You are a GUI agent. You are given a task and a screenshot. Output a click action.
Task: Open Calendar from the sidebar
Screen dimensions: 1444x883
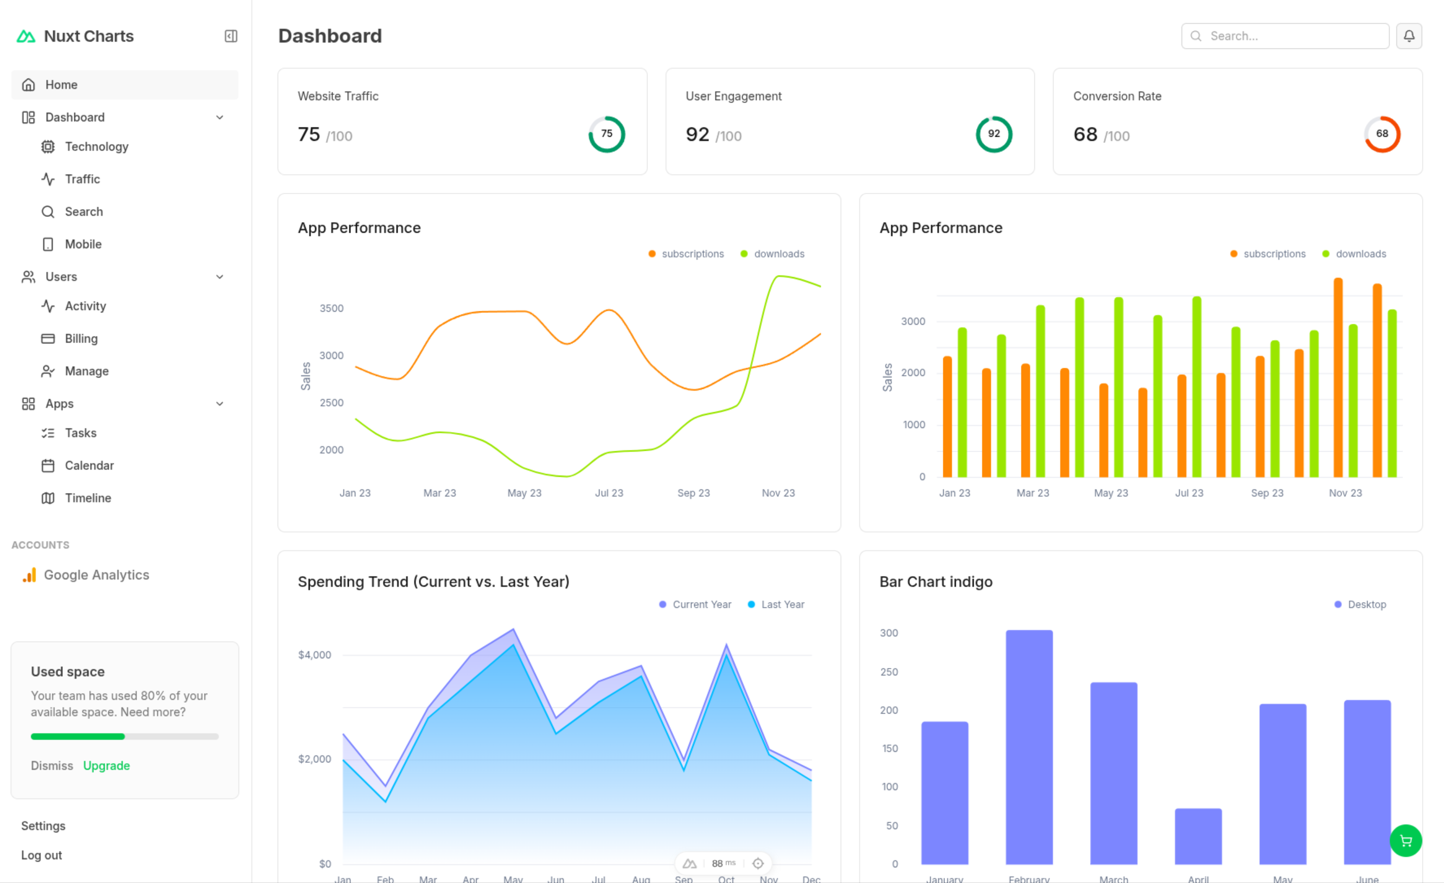[89, 465]
